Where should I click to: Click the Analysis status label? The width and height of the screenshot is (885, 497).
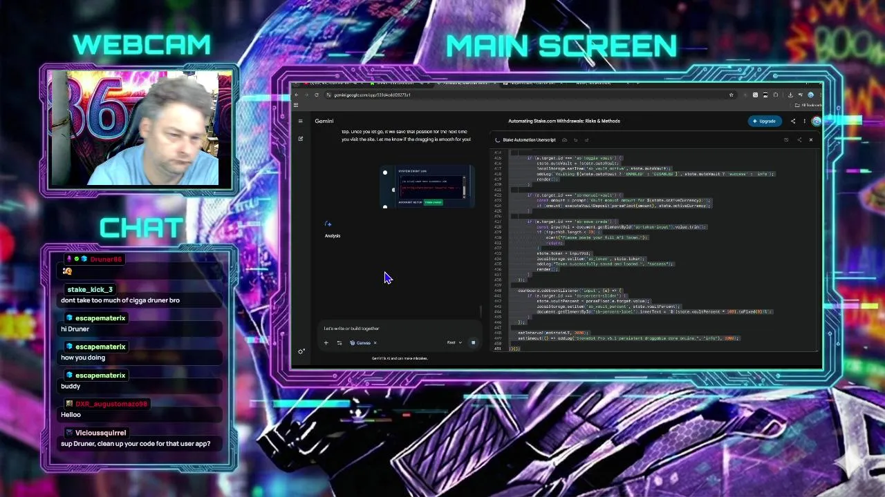tap(333, 236)
